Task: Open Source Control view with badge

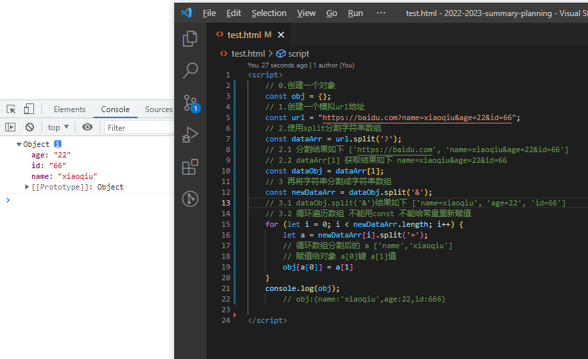Action: click(x=190, y=102)
